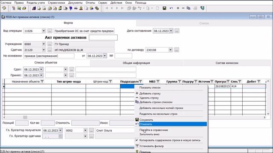This screenshot has width=273, height=153.
Task: Choose Удалить строку in context menu
Action: click(x=149, y=98)
